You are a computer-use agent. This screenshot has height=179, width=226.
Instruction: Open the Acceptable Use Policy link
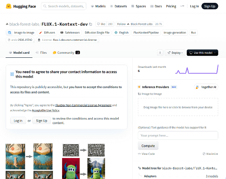pos(46,110)
